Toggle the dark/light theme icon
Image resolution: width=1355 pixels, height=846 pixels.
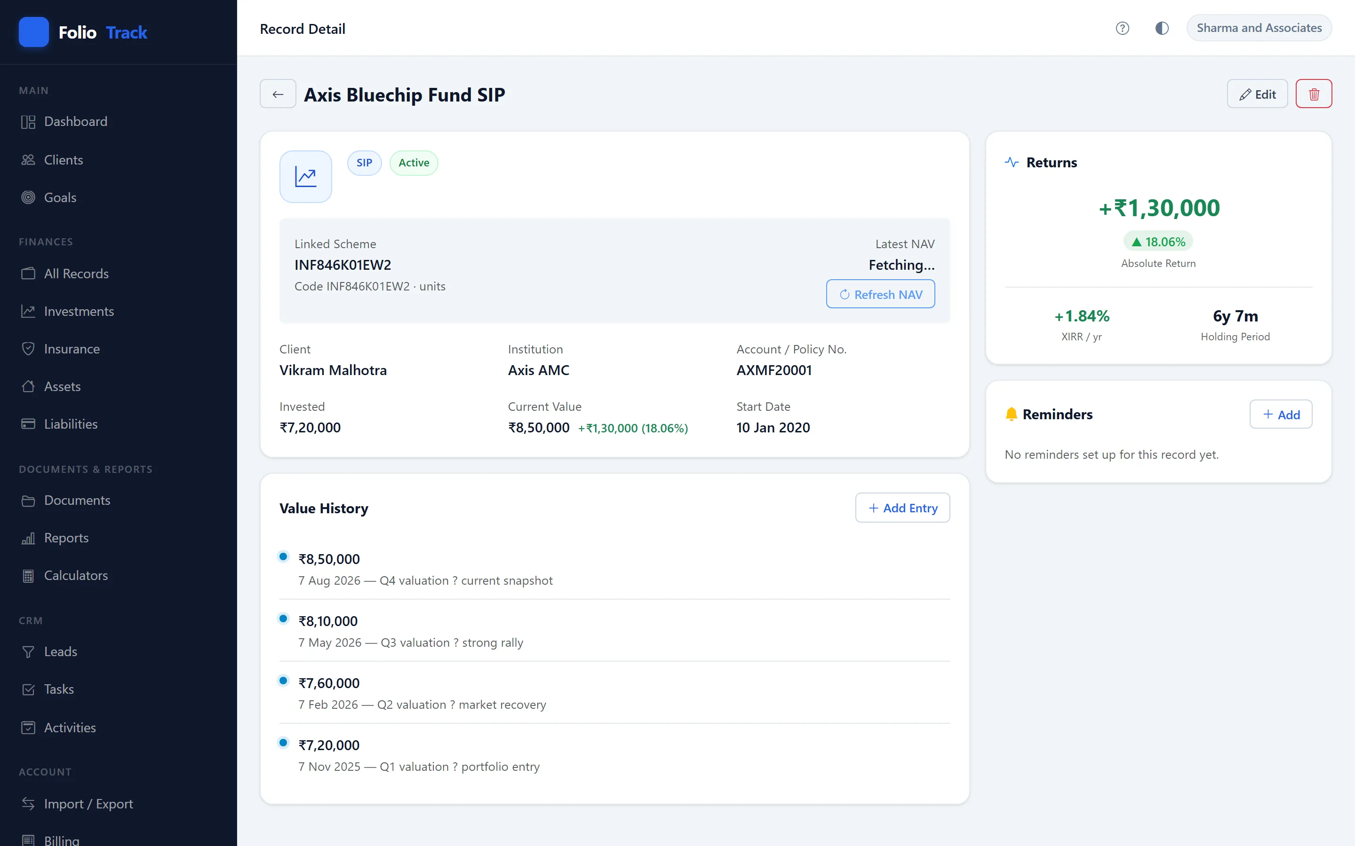pyautogui.click(x=1162, y=28)
